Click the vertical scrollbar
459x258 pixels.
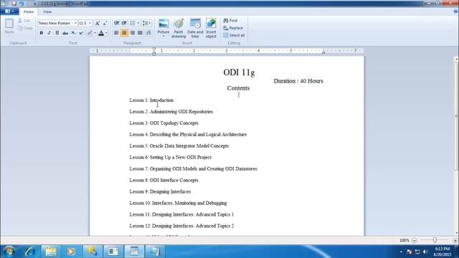click(x=456, y=116)
